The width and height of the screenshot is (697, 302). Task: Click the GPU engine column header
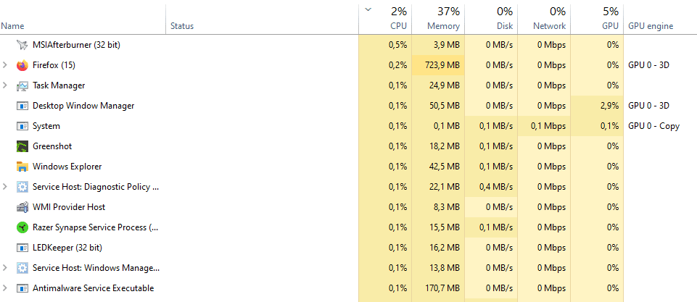[x=651, y=26]
